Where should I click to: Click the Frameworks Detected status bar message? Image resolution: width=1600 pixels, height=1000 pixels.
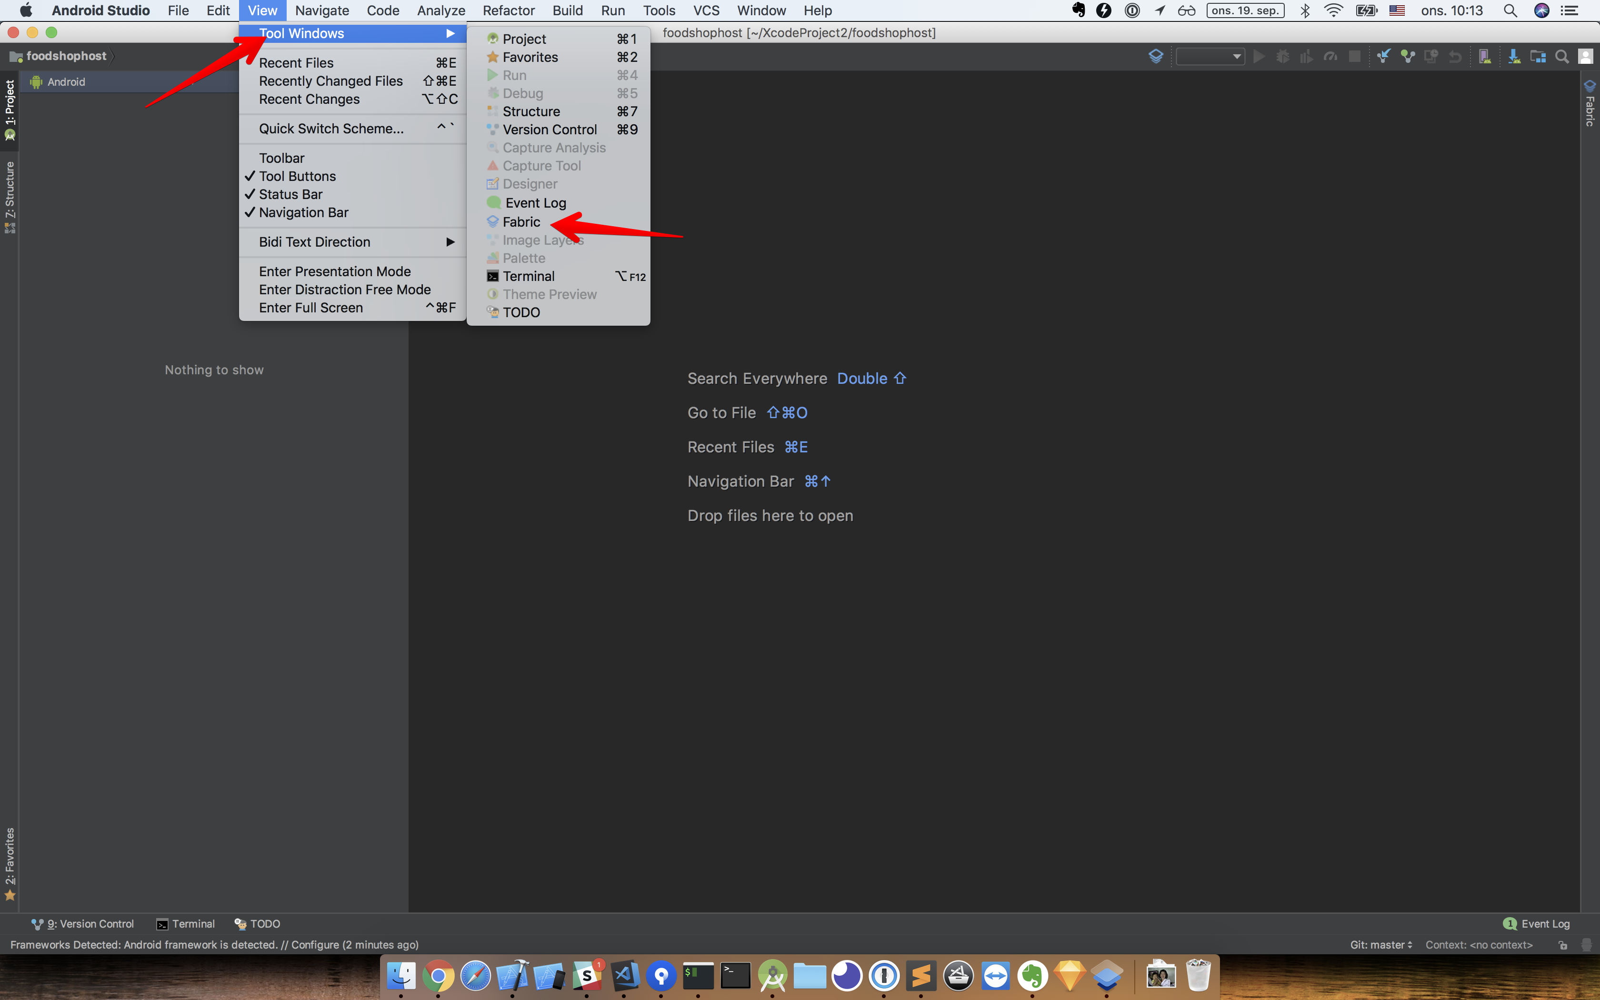point(214,945)
